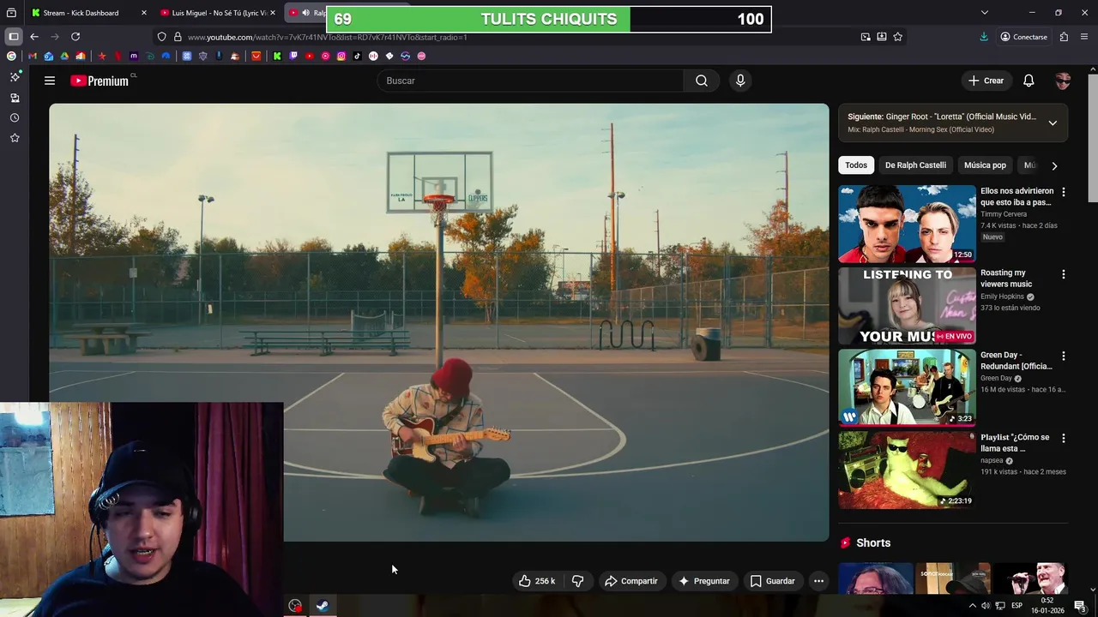Open the Twitch bookmark
The height and width of the screenshot is (617, 1098).
click(293, 56)
